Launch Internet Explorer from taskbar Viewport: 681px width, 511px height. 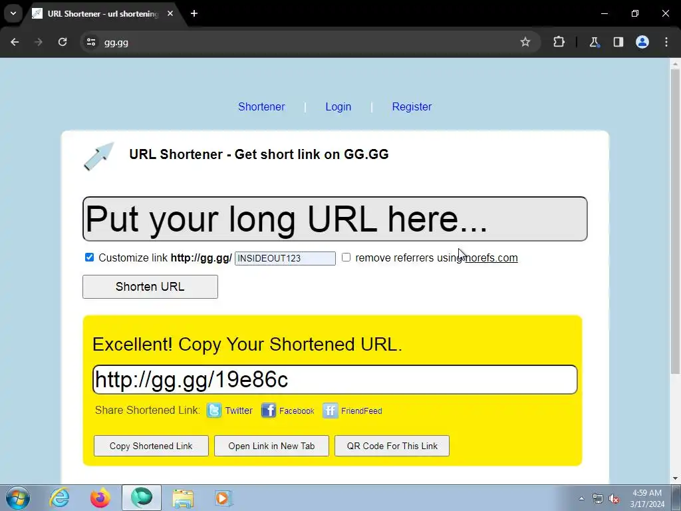[x=59, y=498]
